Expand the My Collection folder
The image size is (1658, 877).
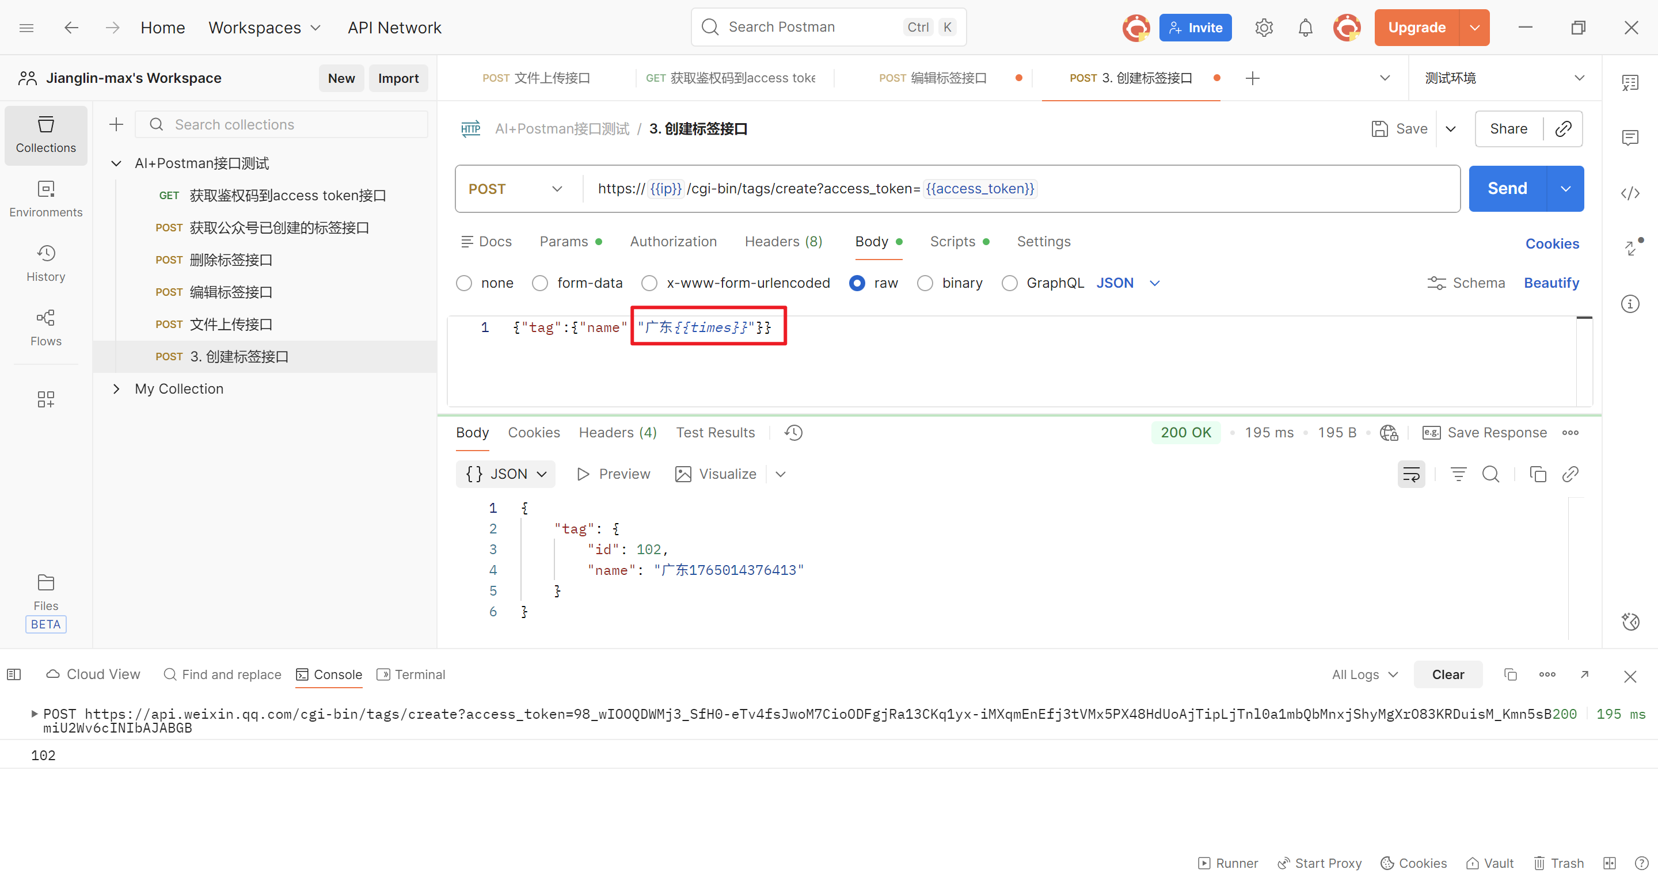116,388
